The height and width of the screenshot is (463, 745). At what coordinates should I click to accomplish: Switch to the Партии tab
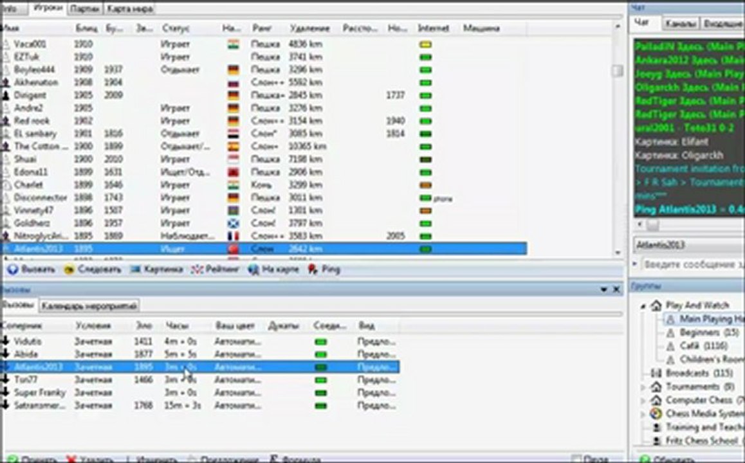(x=84, y=9)
